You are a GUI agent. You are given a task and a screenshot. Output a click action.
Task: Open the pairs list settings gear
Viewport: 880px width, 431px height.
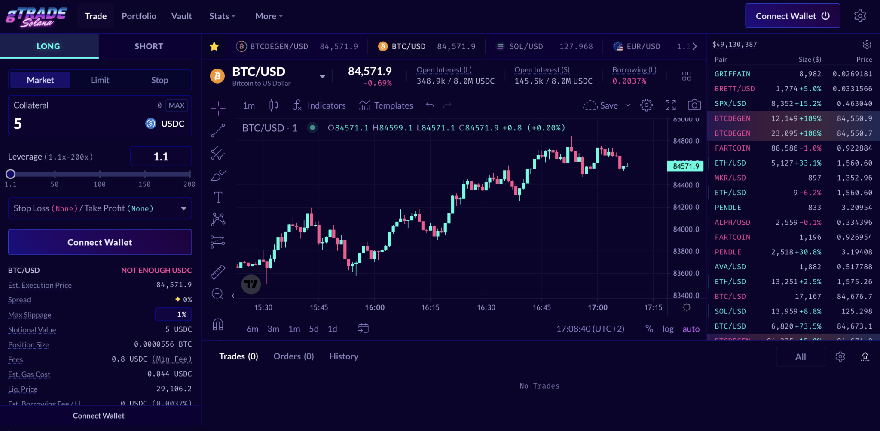pyautogui.click(x=867, y=45)
